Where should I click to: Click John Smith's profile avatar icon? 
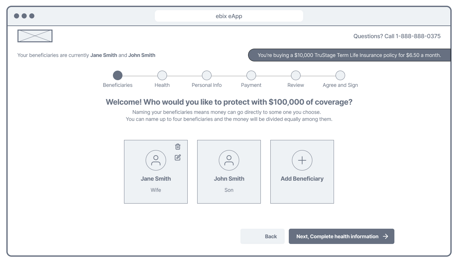coord(229,160)
